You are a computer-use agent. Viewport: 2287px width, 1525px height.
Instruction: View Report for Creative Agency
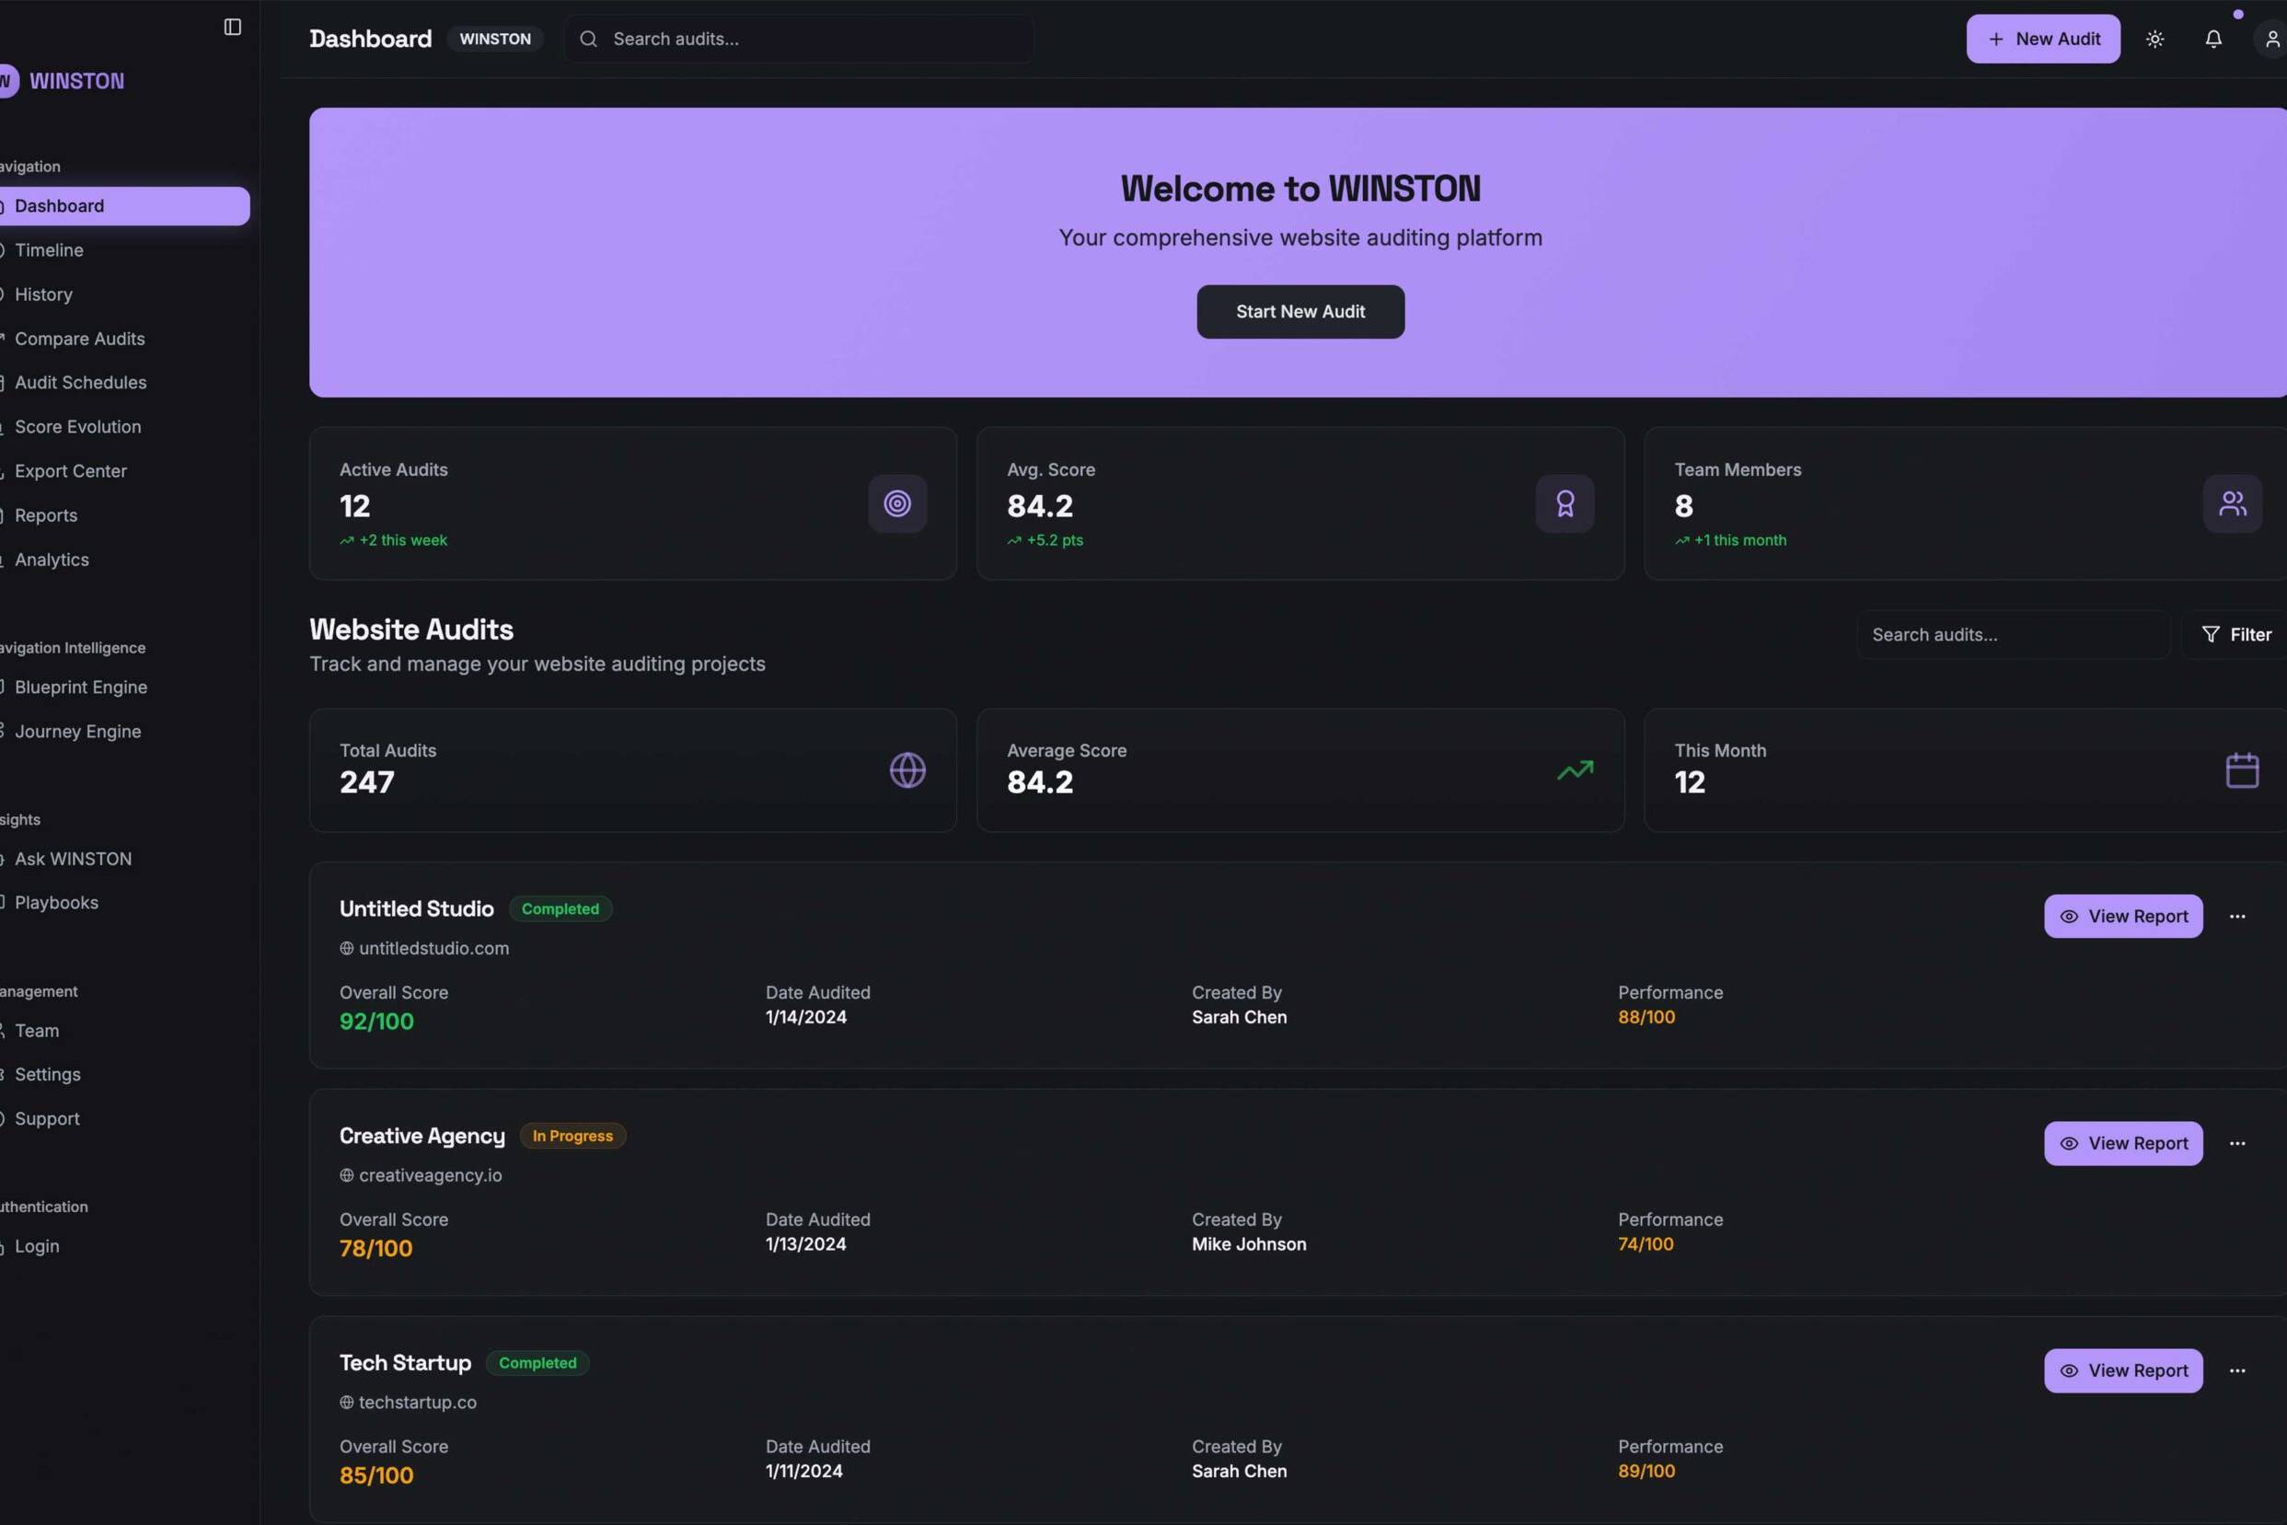click(x=2122, y=1144)
